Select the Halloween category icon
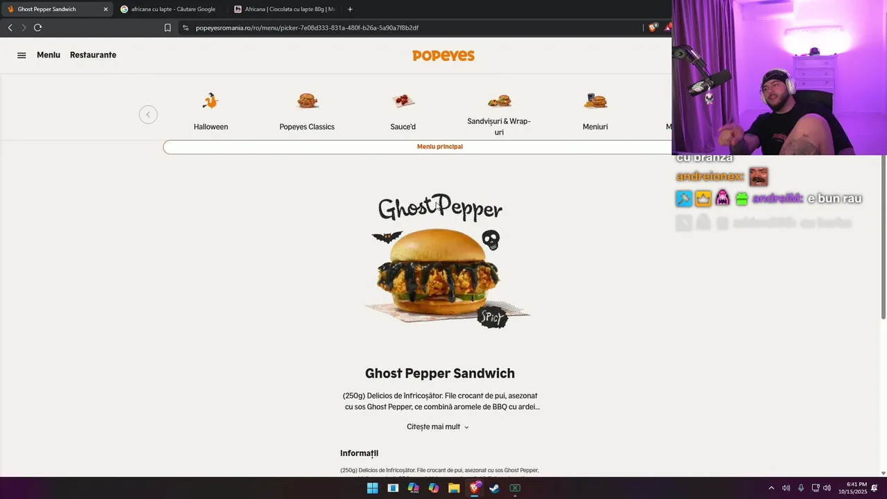The height and width of the screenshot is (499, 887). click(x=211, y=101)
